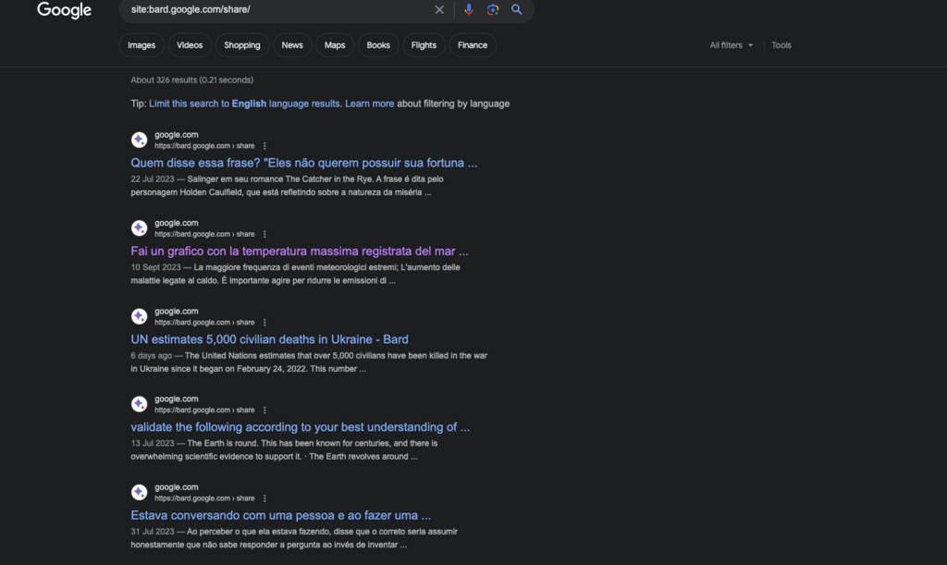Click google.com site name above Quem disse result
The width and height of the screenshot is (947, 565).
pyautogui.click(x=177, y=135)
